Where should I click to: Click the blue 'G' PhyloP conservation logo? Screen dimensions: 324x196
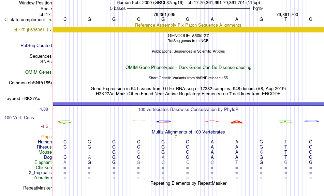click(164, 122)
